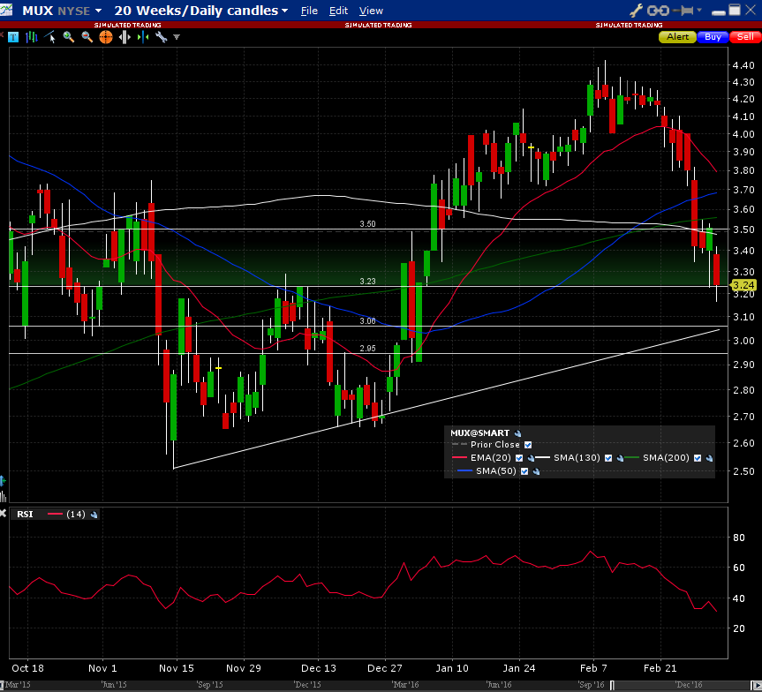Toggle the SMA(200) checkbox off
The image size is (762, 692).
tap(698, 458)
